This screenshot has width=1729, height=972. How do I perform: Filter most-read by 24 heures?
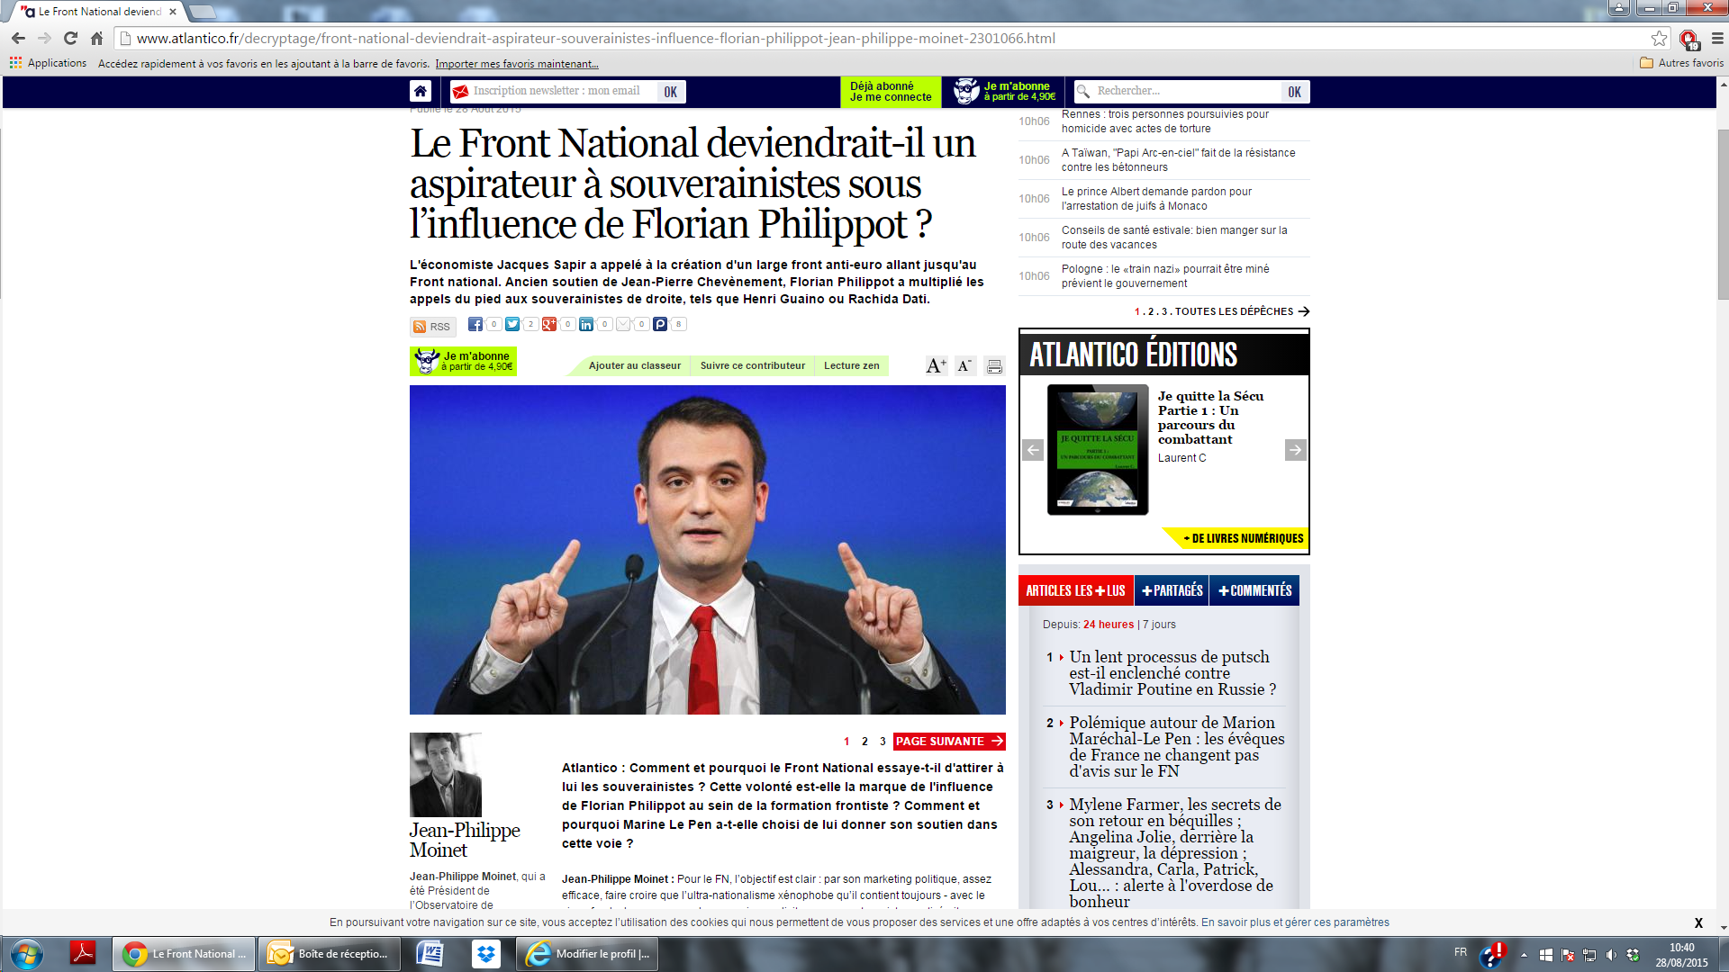1109,625
